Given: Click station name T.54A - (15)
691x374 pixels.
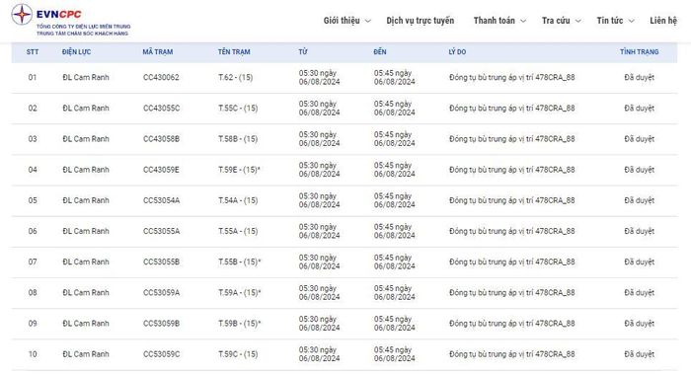Looking at the screenshot, I should 238,200.
